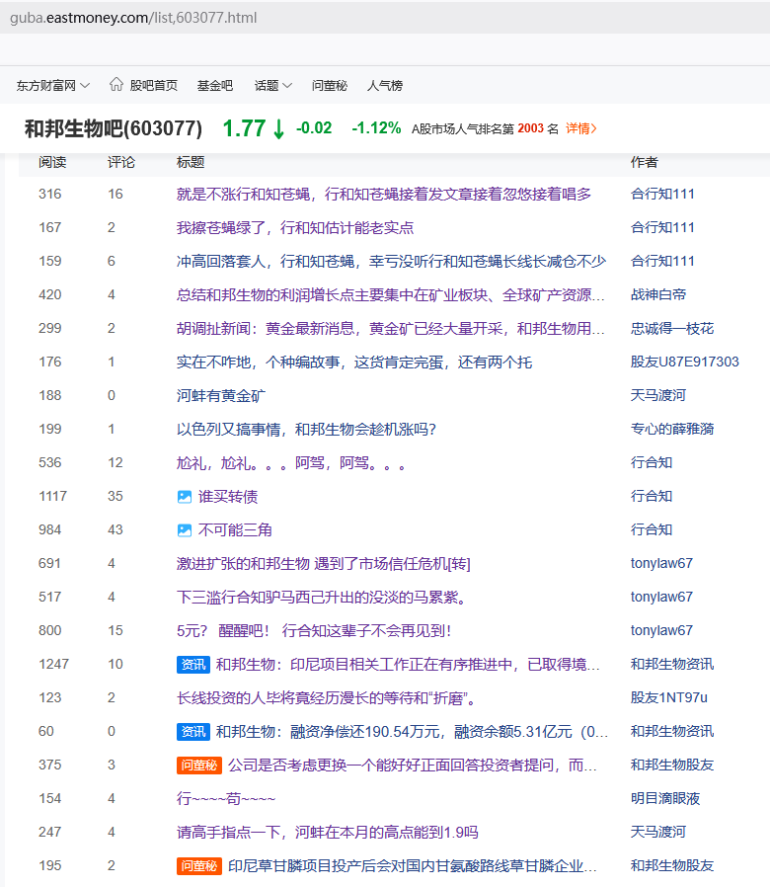Screen dimensions: 770x887
Task: Open post 和邦生物：印尼项目相关工作
Action: [x=408, y=664]
